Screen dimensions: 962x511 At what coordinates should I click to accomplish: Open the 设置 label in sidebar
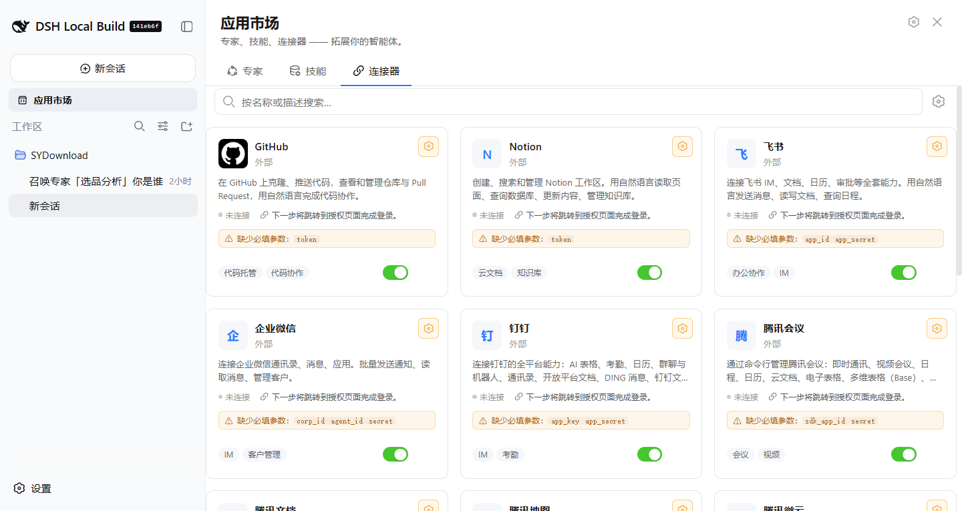pos(41,488)
